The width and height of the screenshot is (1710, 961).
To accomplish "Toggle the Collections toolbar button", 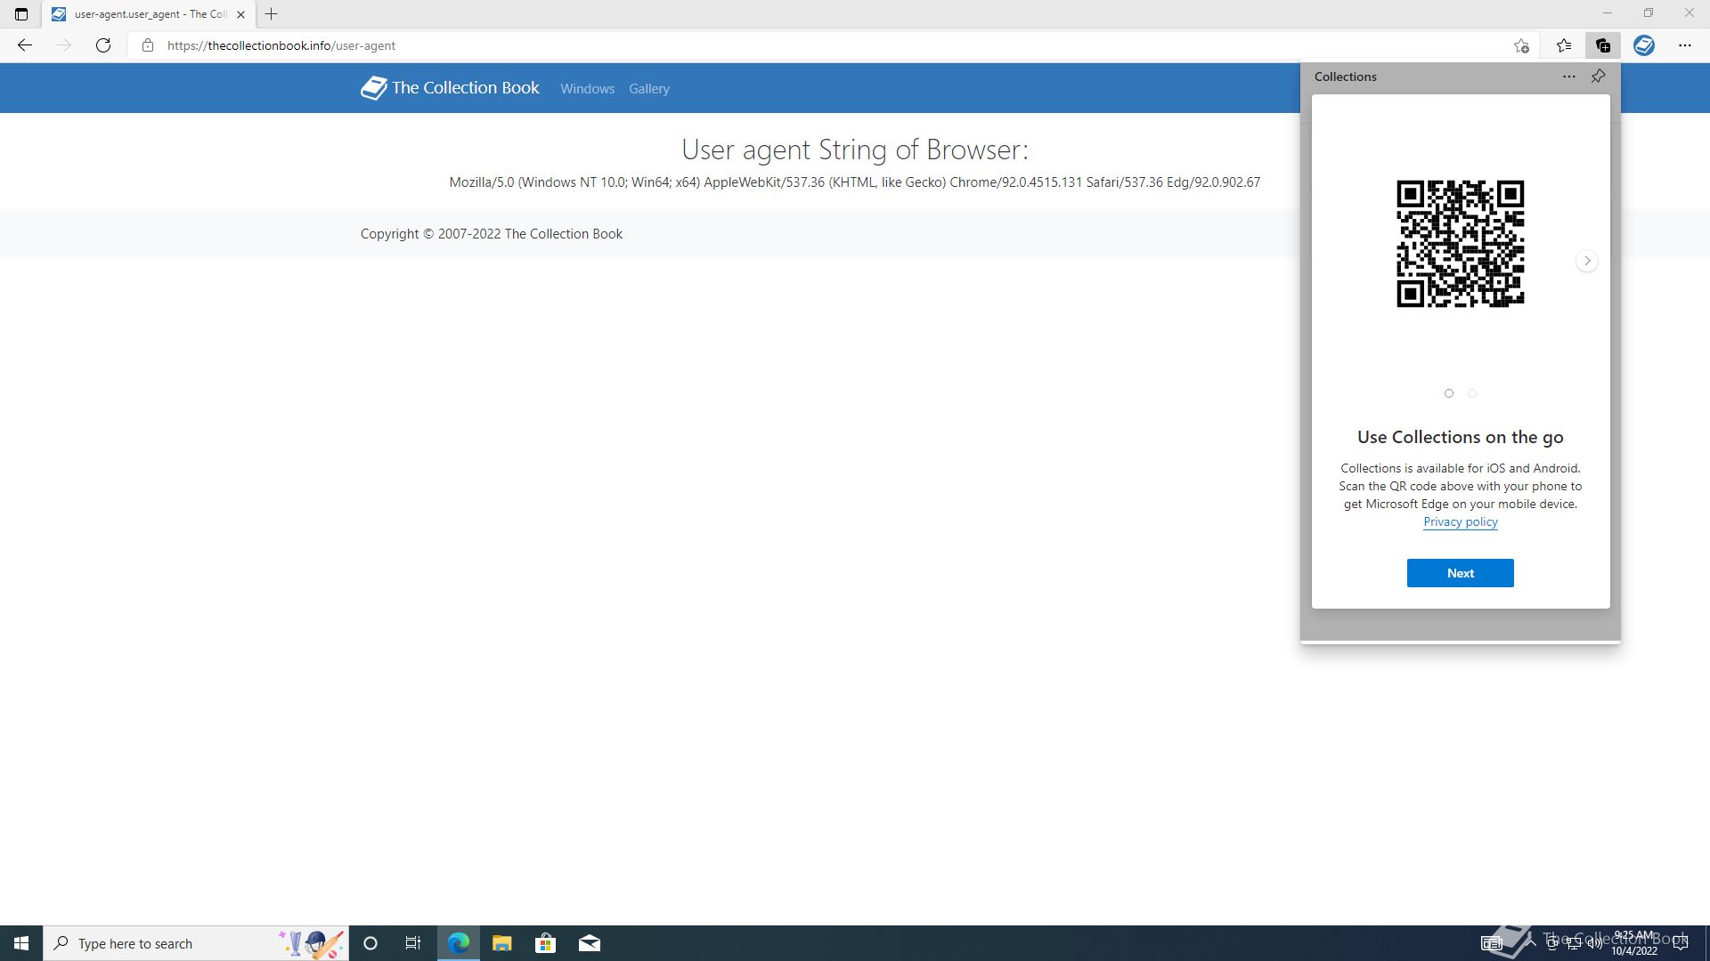I will click(1603, 45).
